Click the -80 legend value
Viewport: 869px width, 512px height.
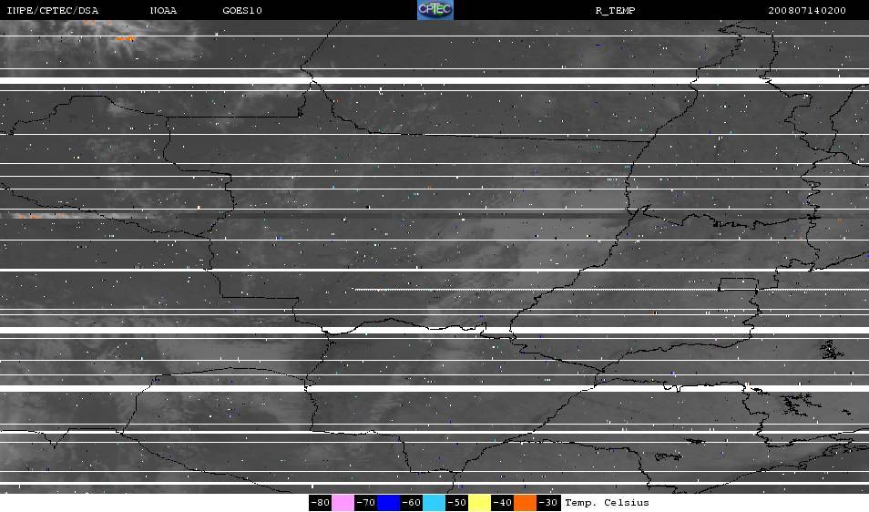pyautogui.click(x=321, y=503)
